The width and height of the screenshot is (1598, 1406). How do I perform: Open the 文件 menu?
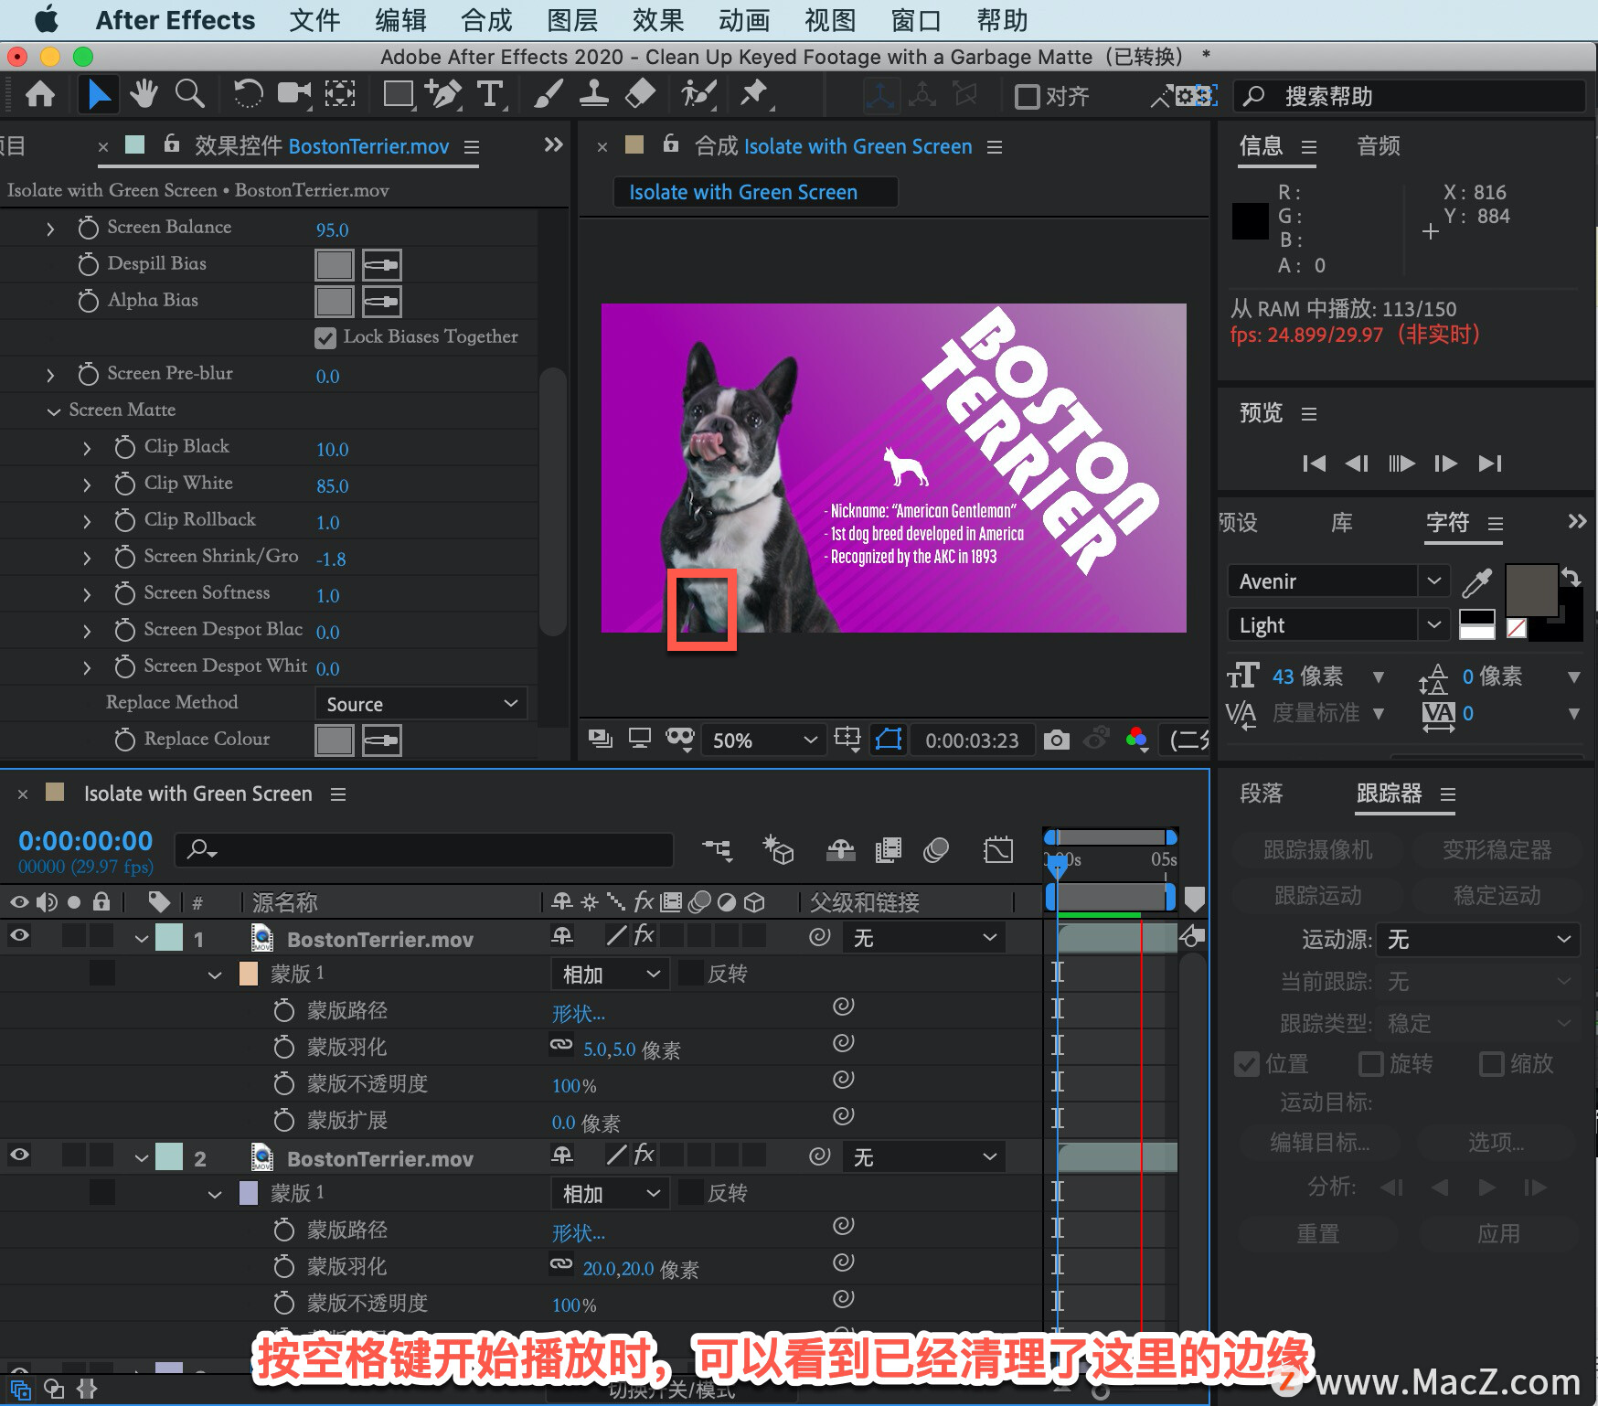click(x=314, y=20)
